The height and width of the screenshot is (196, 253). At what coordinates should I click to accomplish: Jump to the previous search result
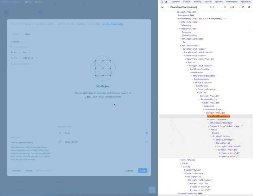coord(218,7)
